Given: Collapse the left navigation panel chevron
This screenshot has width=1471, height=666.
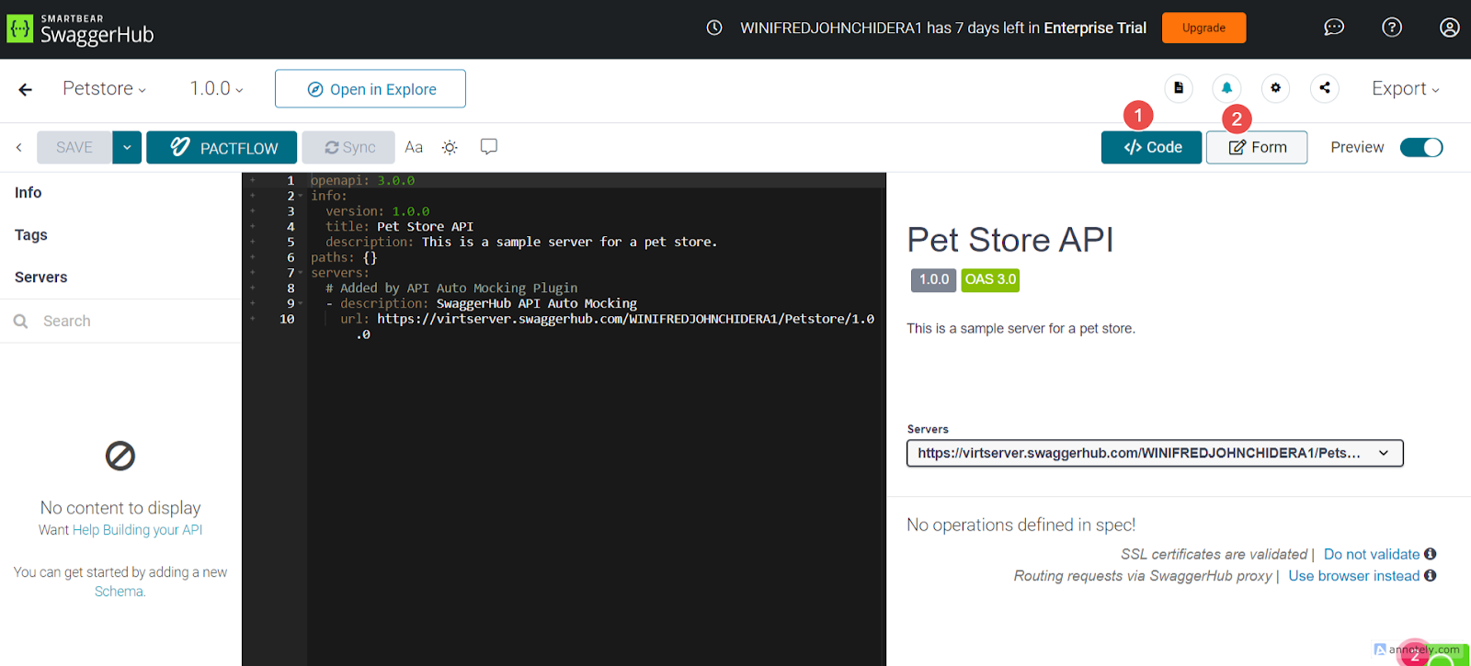Looking at the screenshot, I should (x=18, y=147).
